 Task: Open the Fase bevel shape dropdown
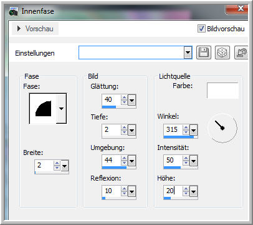pos(61,109)
